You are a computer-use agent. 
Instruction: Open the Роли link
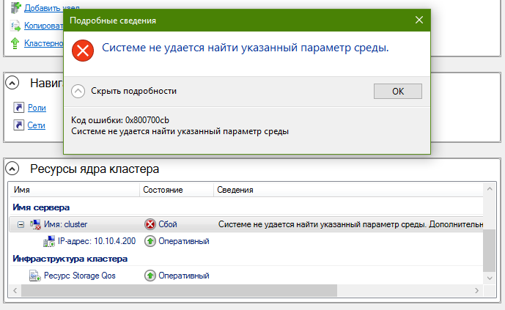click(x=37, y=108)
